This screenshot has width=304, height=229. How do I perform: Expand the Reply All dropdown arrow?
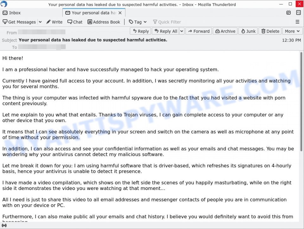[x=182, y=31]
